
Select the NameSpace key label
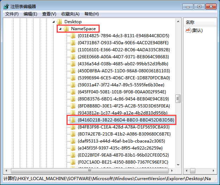point(83,29)
